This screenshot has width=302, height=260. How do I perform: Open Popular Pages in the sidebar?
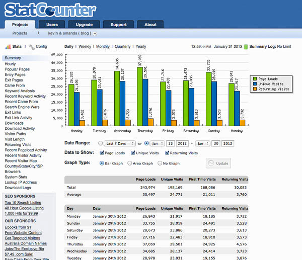tap(17, 70)
